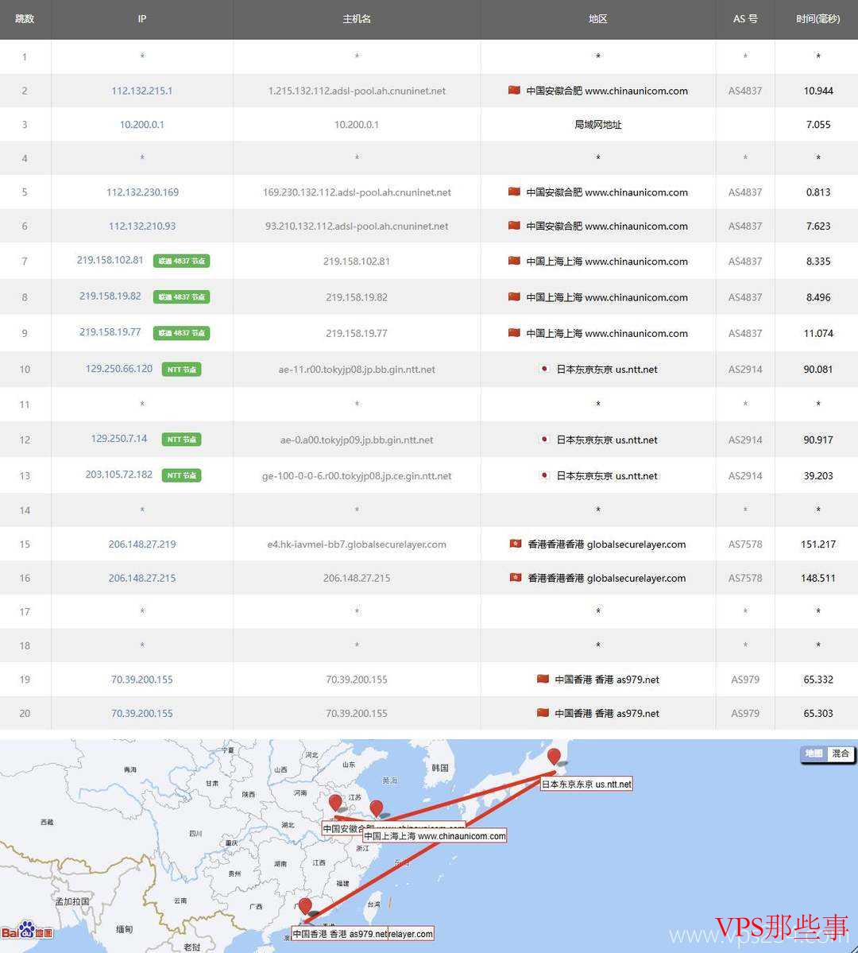Open IP link 70.39.200.155 in hop 19

(x=141, y=680)
